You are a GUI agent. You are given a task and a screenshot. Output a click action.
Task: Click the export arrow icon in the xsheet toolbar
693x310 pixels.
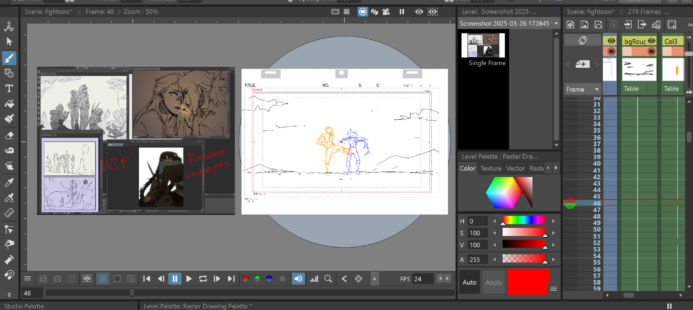click(x=642, y=25)
